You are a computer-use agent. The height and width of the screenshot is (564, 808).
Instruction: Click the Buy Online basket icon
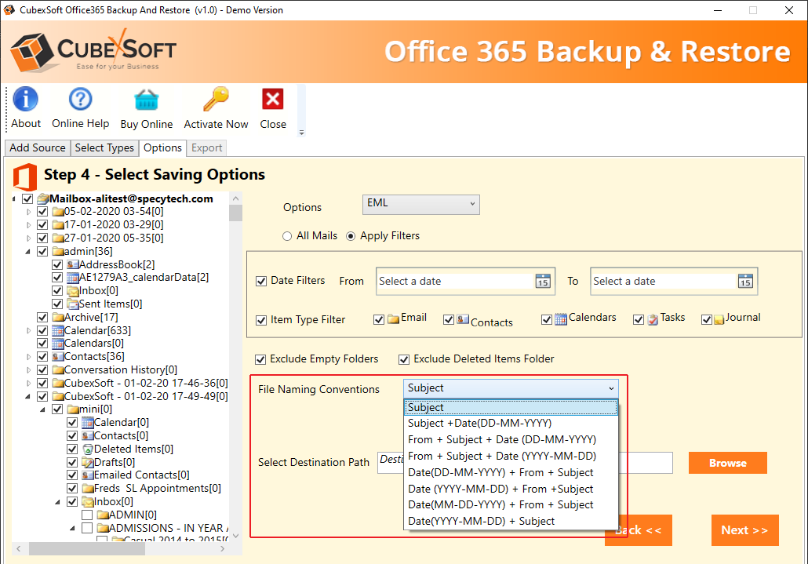[147, 100]
